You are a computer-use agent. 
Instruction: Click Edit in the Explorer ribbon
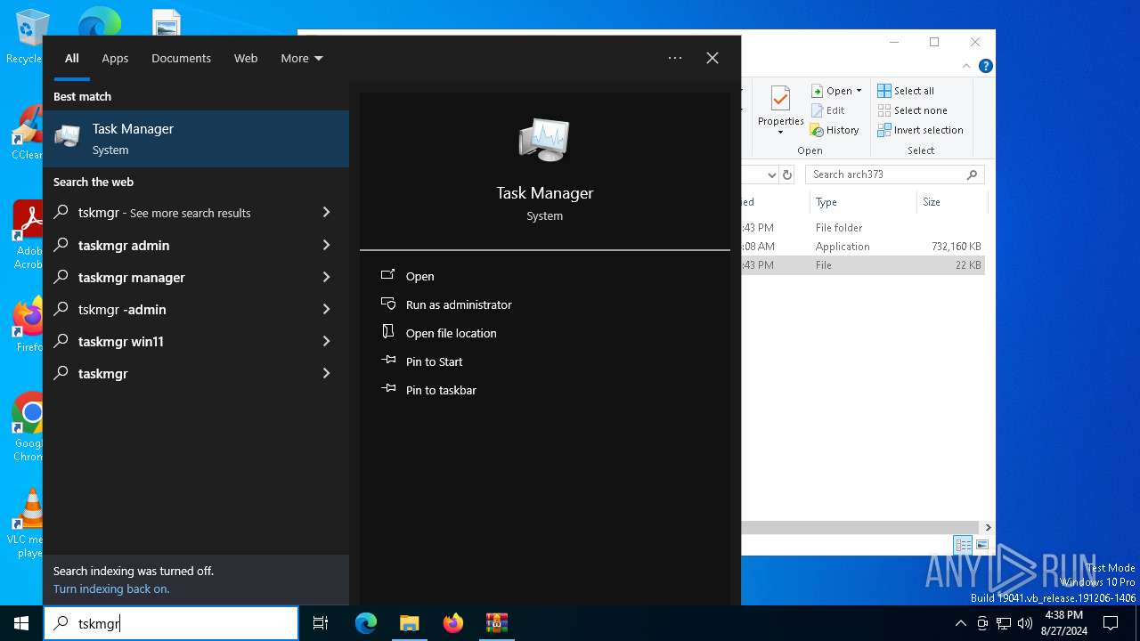point(827,110)
